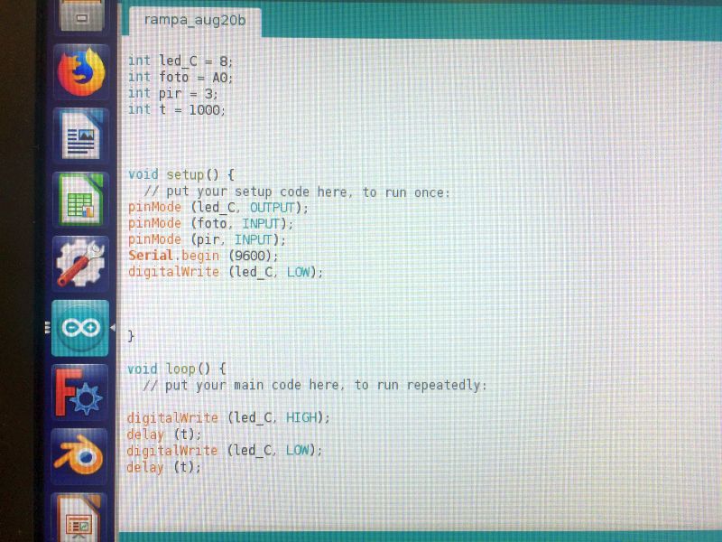Open System Settings wrench-and-gear icon
The image size is (722, 542).
pyautogui.click(x=81, y=264)
